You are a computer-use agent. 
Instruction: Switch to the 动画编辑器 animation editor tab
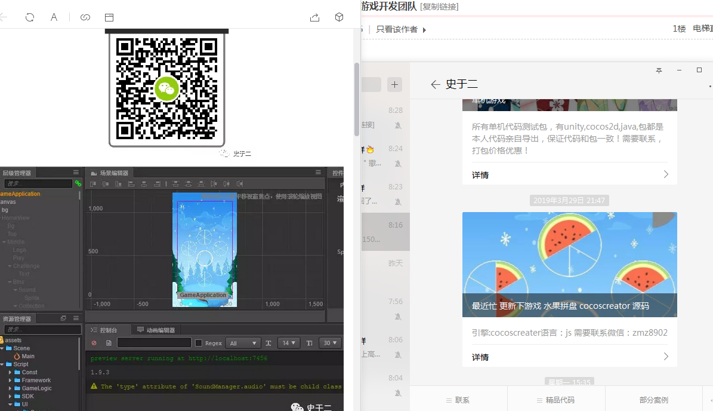click(x=156, y=330)
